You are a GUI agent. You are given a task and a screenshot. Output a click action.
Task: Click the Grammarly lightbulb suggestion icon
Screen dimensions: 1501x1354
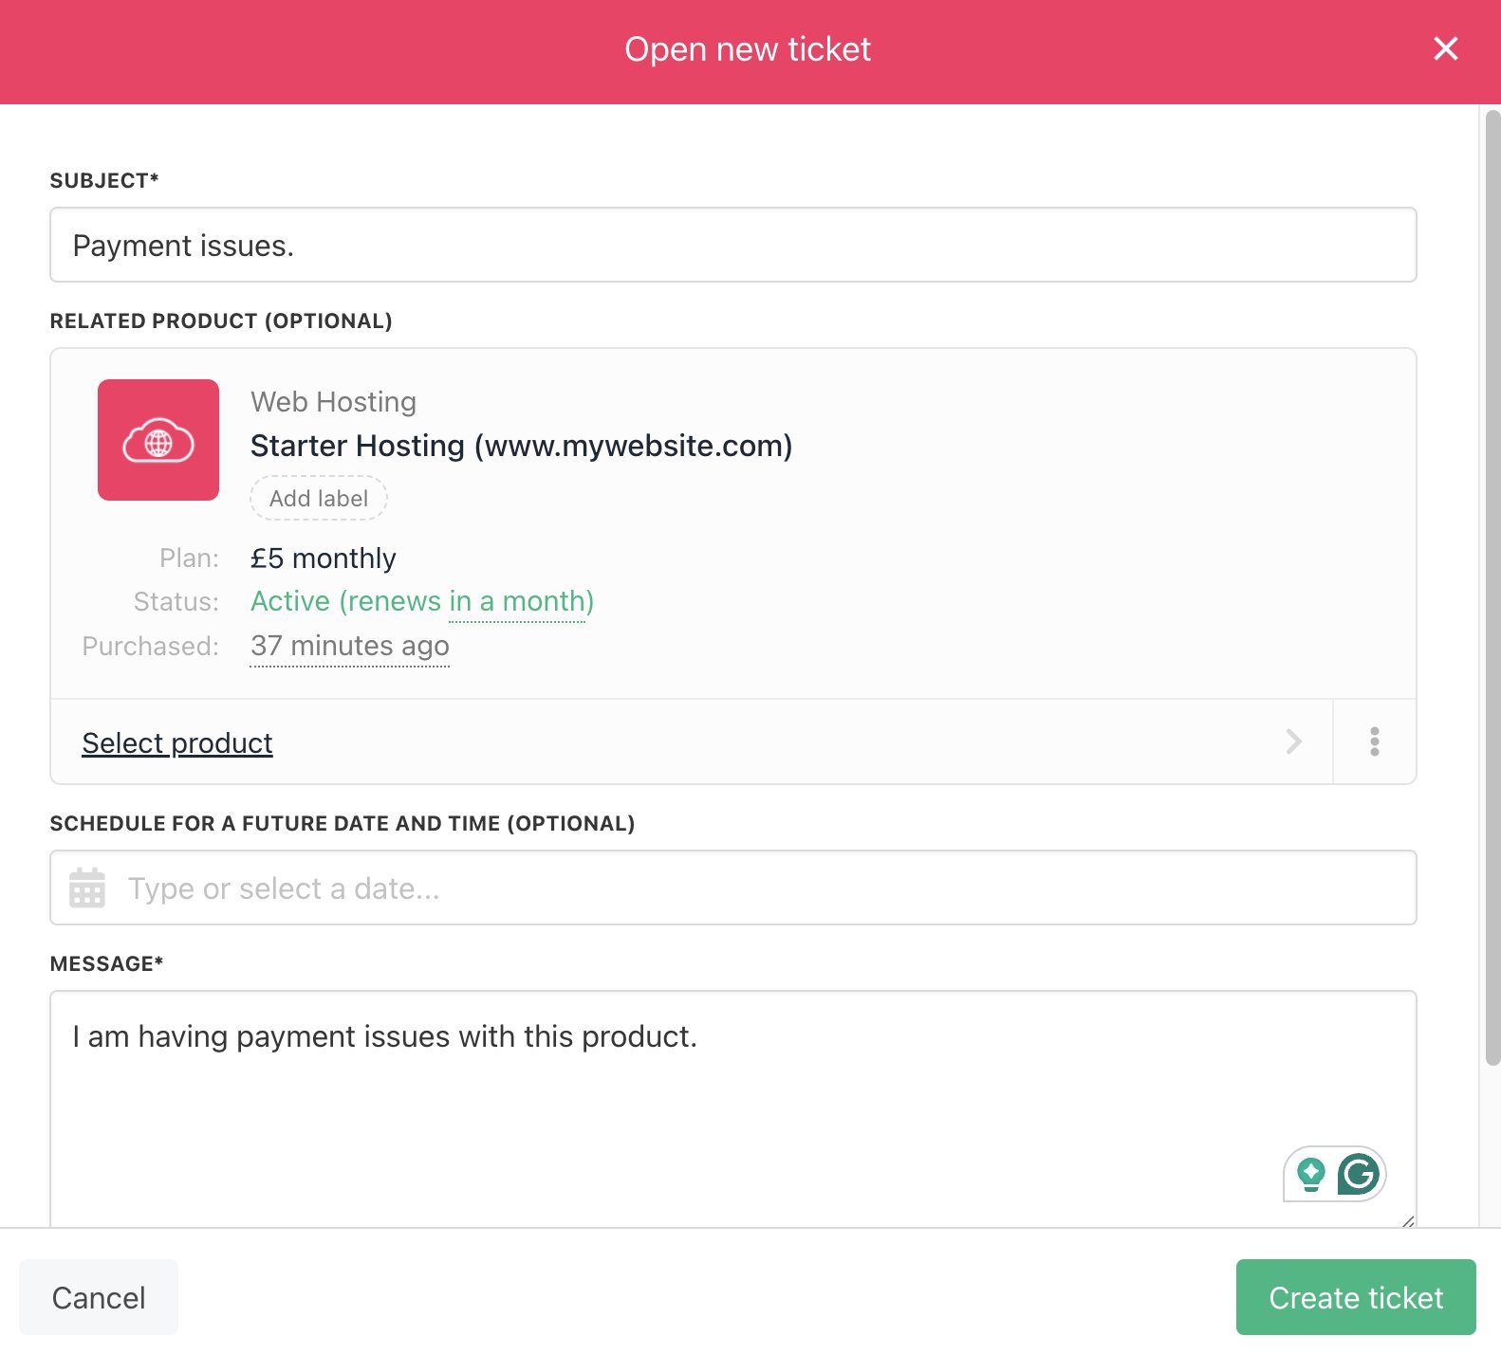click(x=1310, y=1175)
